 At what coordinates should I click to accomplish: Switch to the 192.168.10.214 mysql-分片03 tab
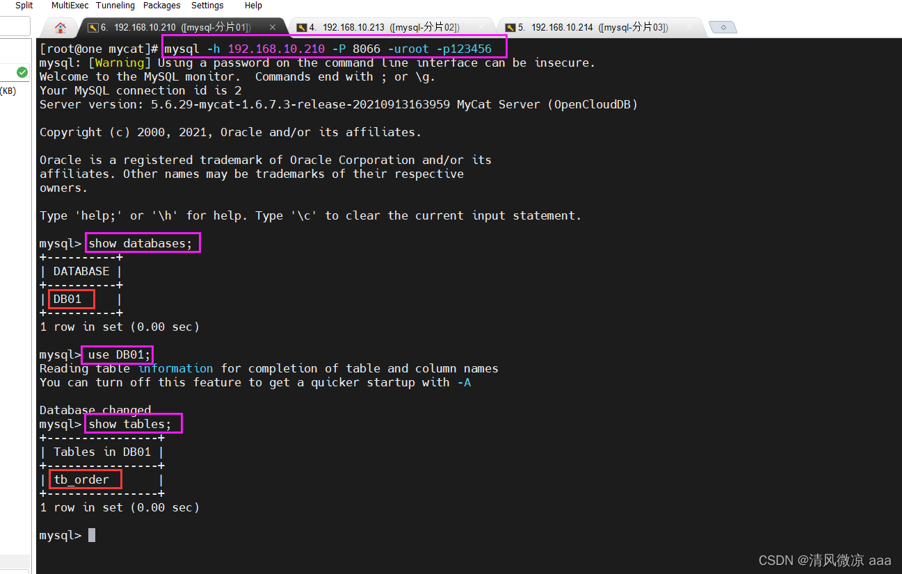click(x=599, y=28)
